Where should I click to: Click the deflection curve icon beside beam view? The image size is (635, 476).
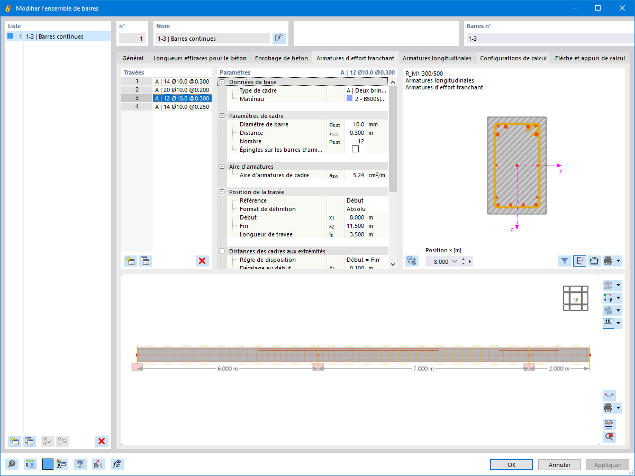click(609, 395)
